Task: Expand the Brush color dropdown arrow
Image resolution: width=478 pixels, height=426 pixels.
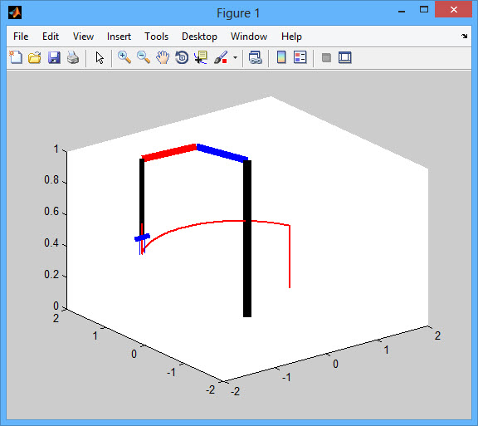Action: 235,57
